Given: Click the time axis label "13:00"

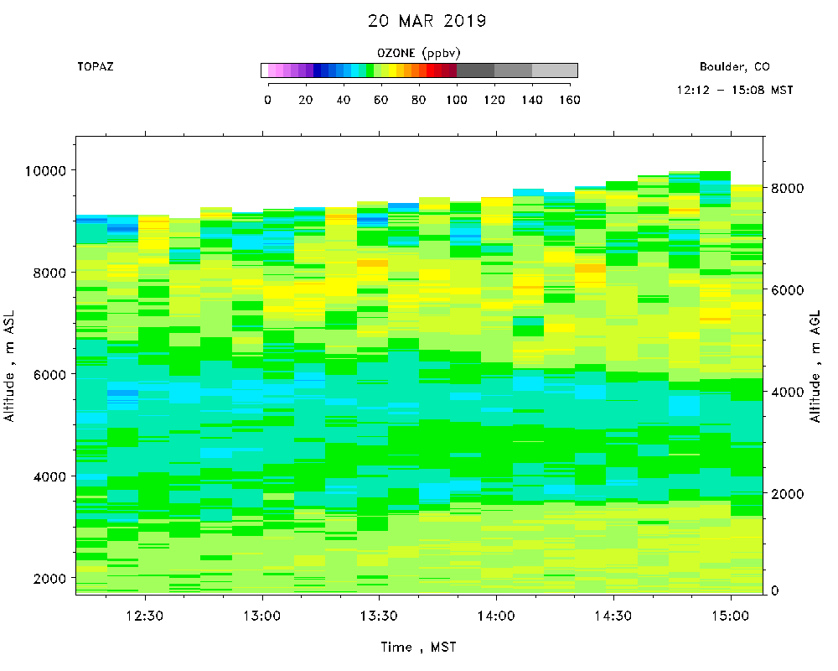Looking at the screenshot, I should [261, 616].
